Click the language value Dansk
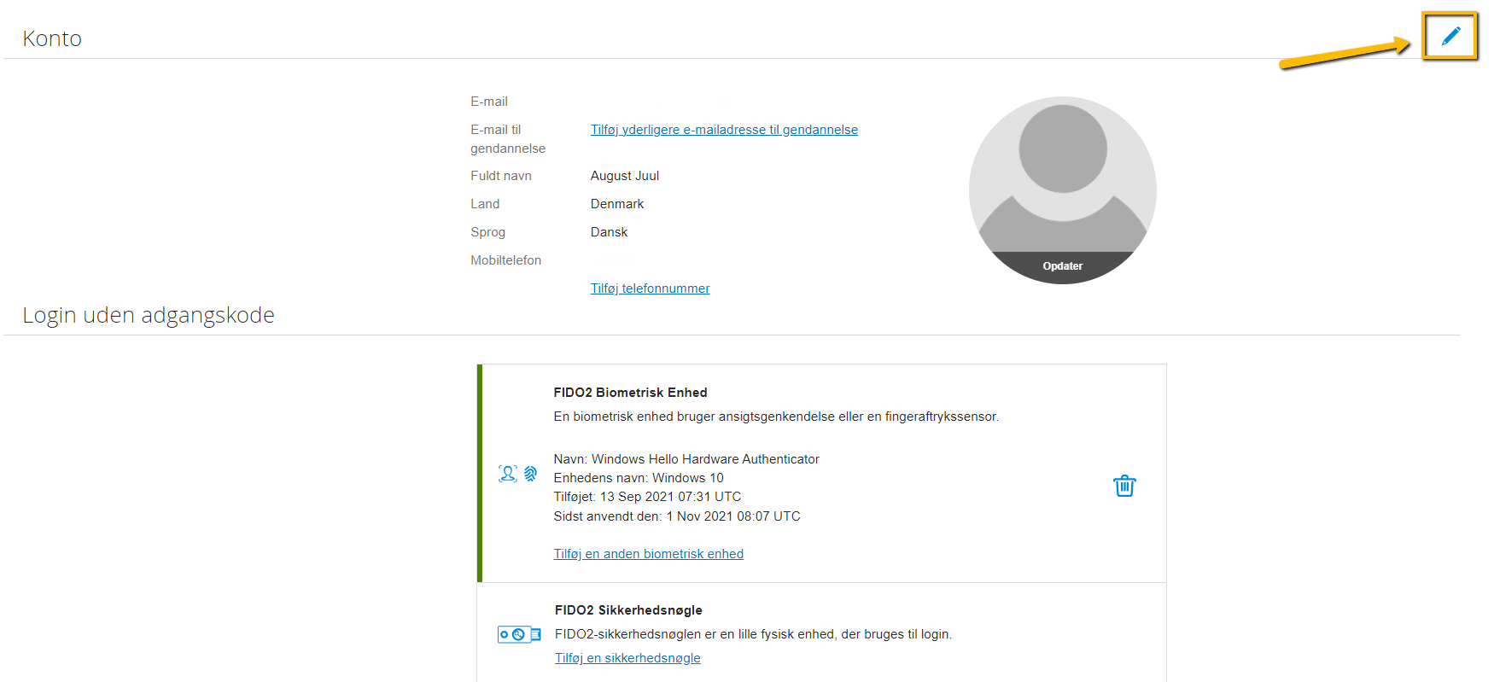Viewport: 1494px width, 682px height. click(609, 232)
